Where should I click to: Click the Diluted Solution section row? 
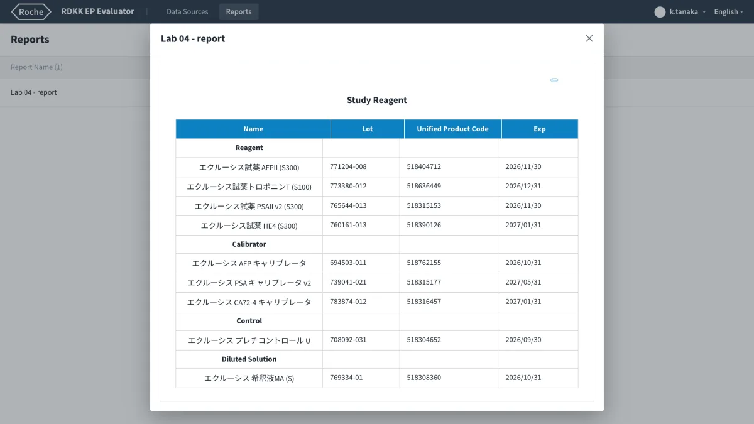pyautogui.click(x=377, y=359)
